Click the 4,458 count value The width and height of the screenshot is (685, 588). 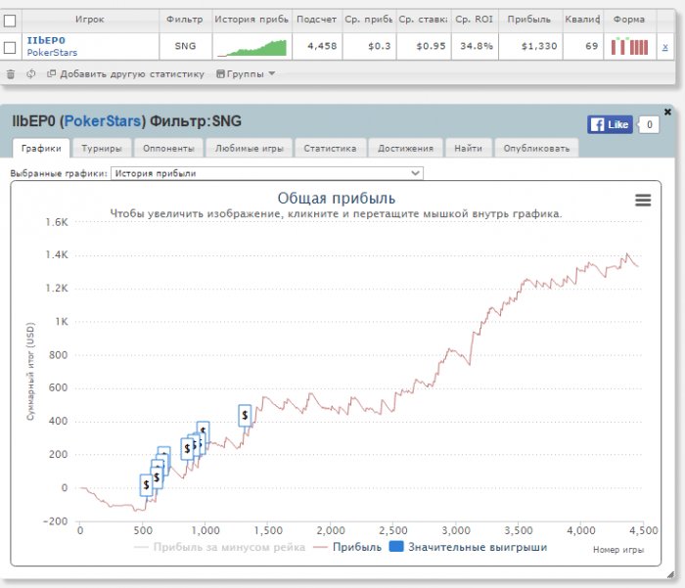point(322,46)
